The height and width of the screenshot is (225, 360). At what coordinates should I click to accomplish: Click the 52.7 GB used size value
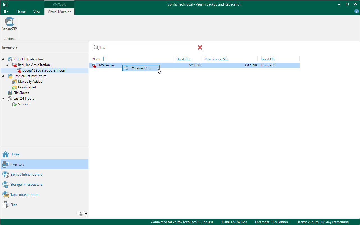(x=195, y=65)
